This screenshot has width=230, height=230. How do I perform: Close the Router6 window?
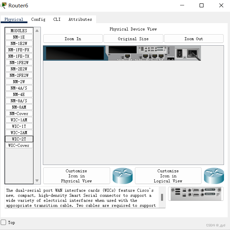pyautogui.click(x=221, y=5)
